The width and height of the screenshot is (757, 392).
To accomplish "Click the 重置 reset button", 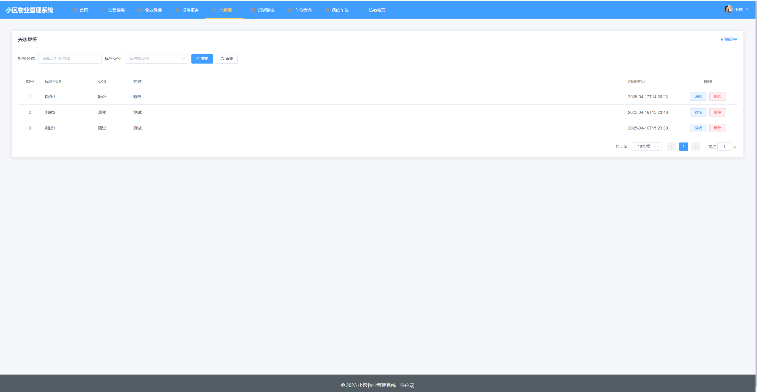I will point(227,59).
